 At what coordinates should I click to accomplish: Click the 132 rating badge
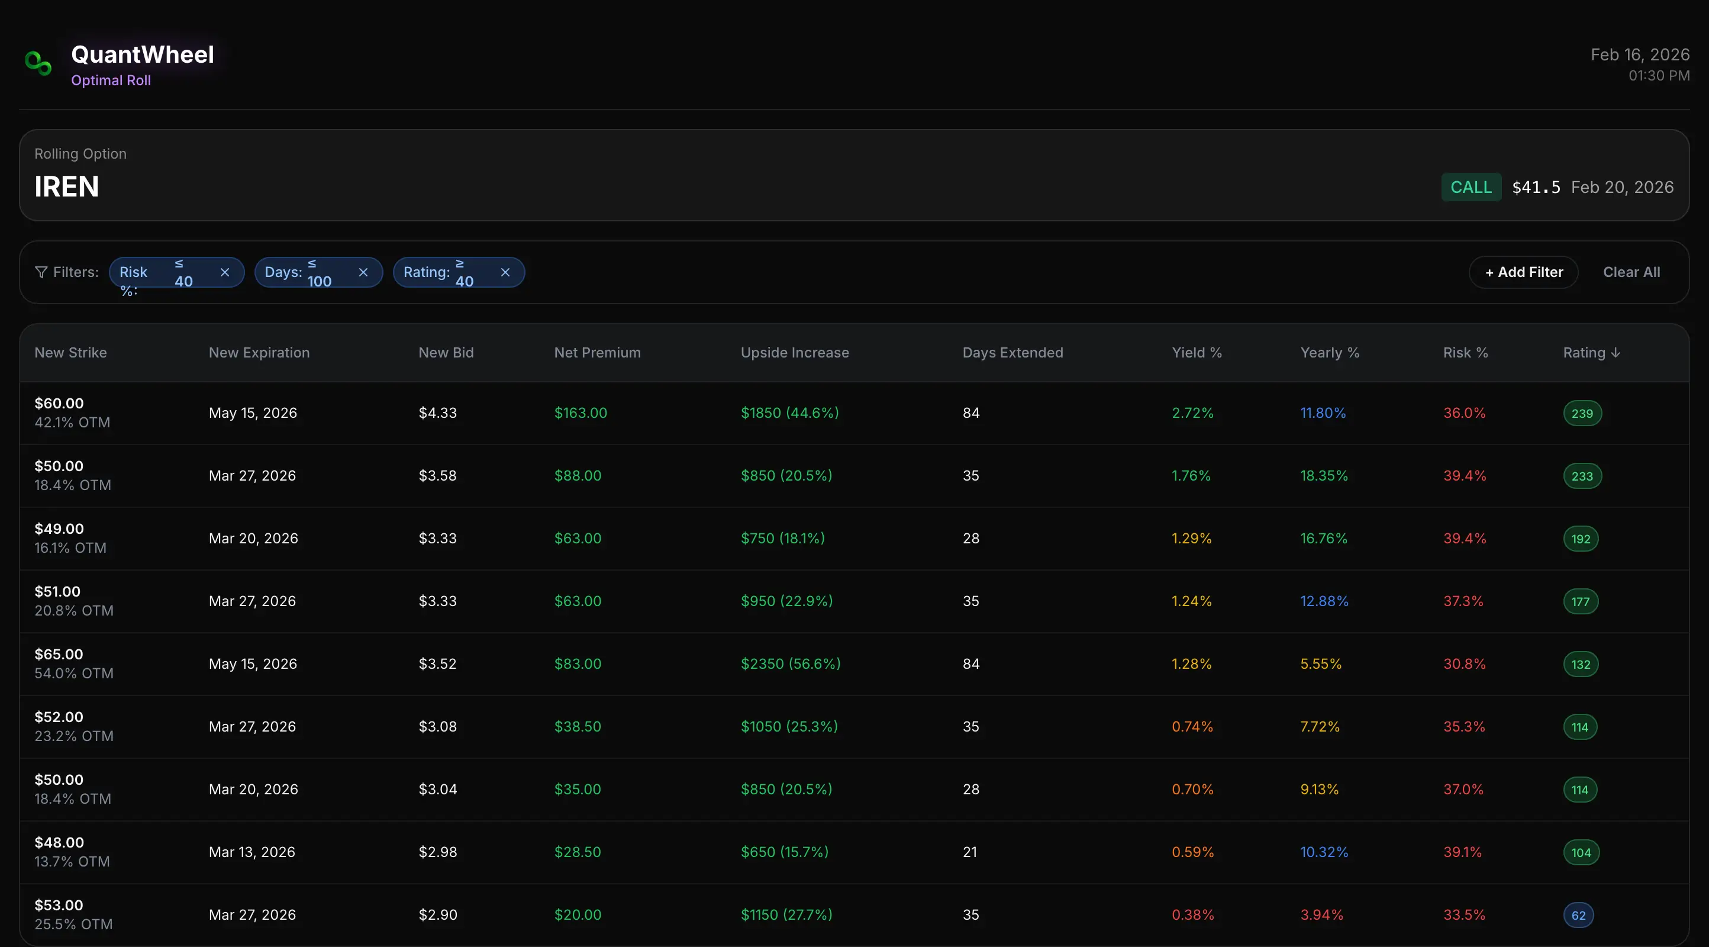click(x=1581, y=664)
